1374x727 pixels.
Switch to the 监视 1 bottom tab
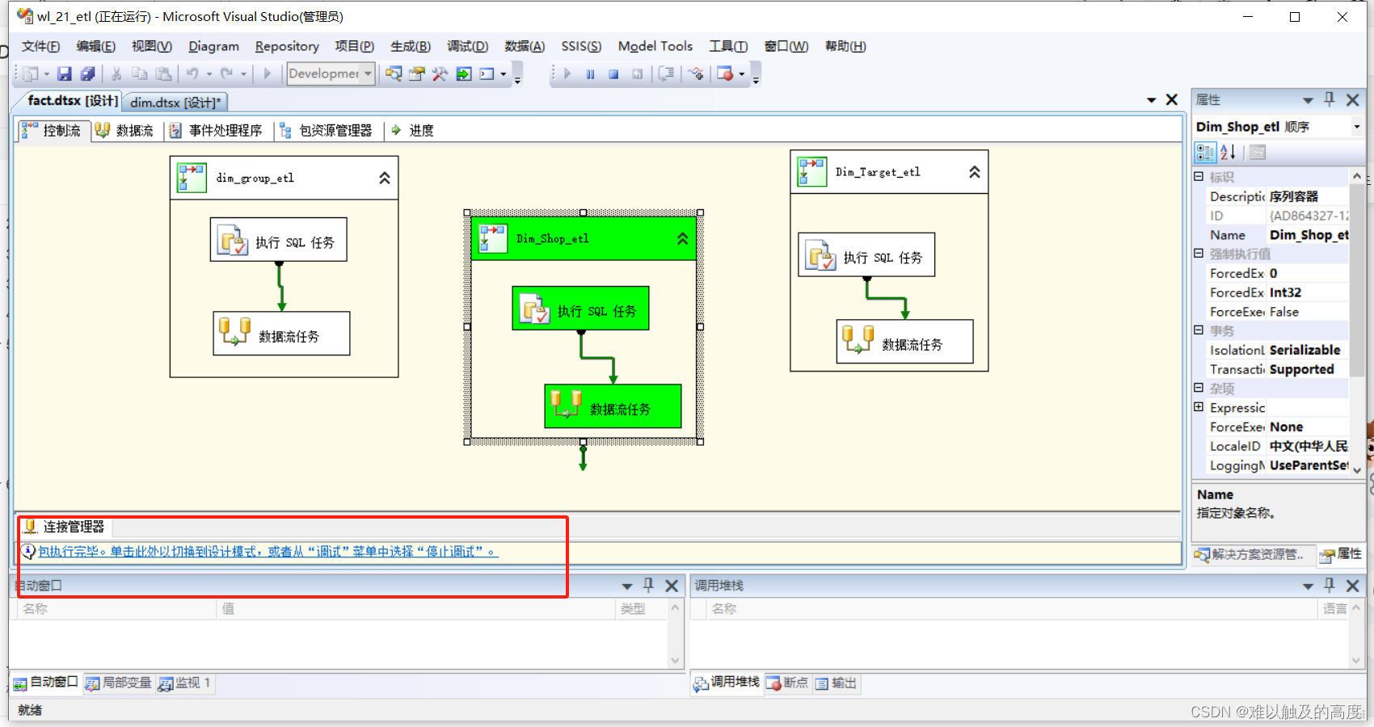(x=184, y=683)
